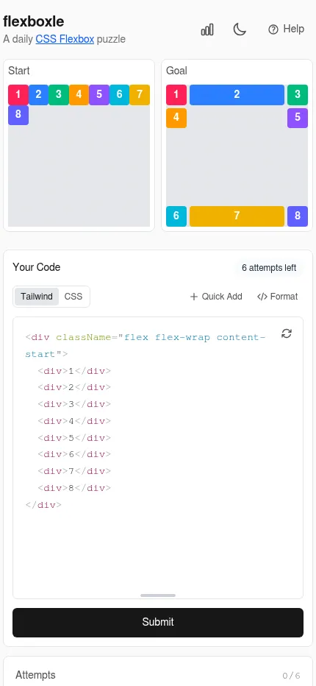Viewport: 316px width, 686px height.
Task: Click the flexboxle title
Action: point(34,21)
